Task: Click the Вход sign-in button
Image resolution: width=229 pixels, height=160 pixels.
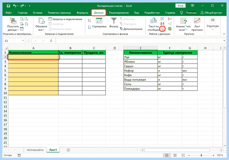Action: pos(181,6)
